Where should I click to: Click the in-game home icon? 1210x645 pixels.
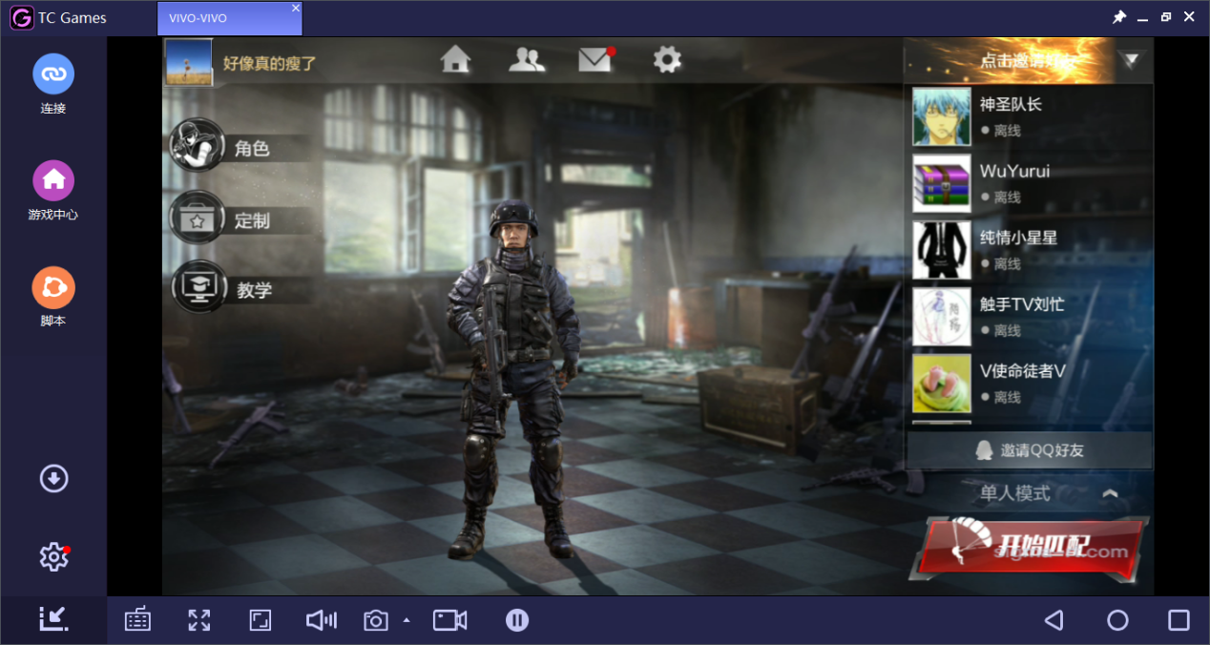point(456,59)
